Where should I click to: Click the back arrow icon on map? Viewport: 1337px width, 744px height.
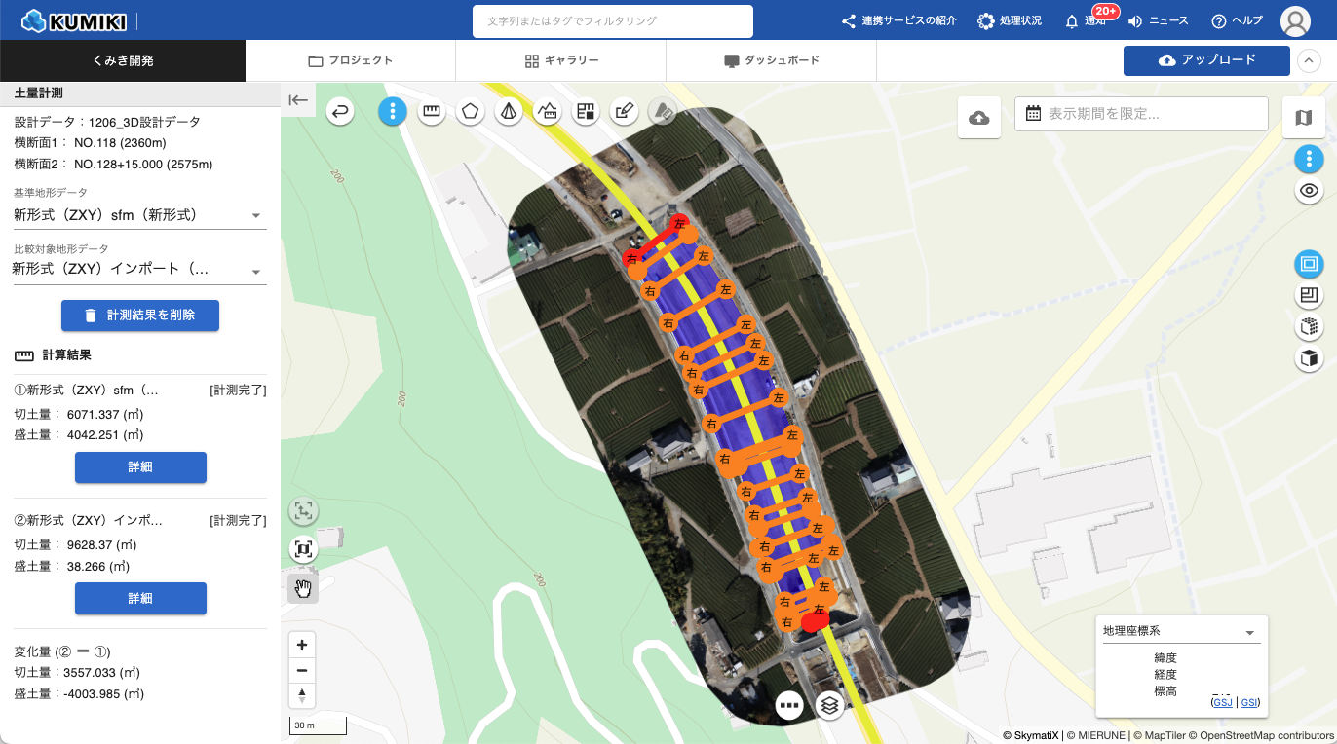tap(339, 112)
